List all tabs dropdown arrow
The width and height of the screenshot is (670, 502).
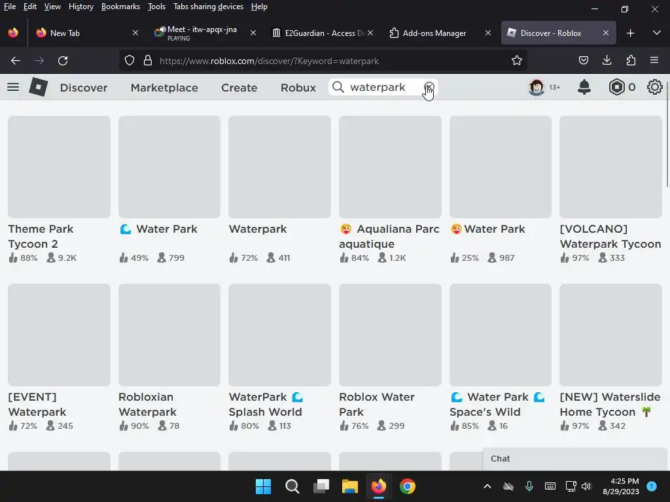tap(657, 33)
